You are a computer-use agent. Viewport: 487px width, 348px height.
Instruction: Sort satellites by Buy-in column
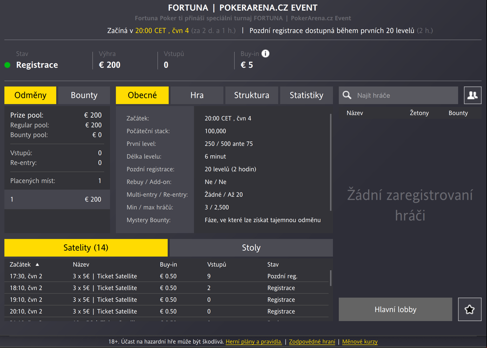coord(168,264)
